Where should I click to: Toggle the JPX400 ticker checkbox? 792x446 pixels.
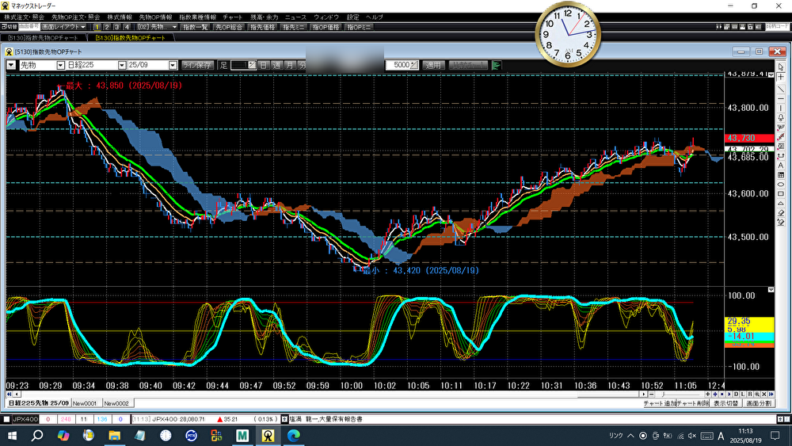pos(6,419)
